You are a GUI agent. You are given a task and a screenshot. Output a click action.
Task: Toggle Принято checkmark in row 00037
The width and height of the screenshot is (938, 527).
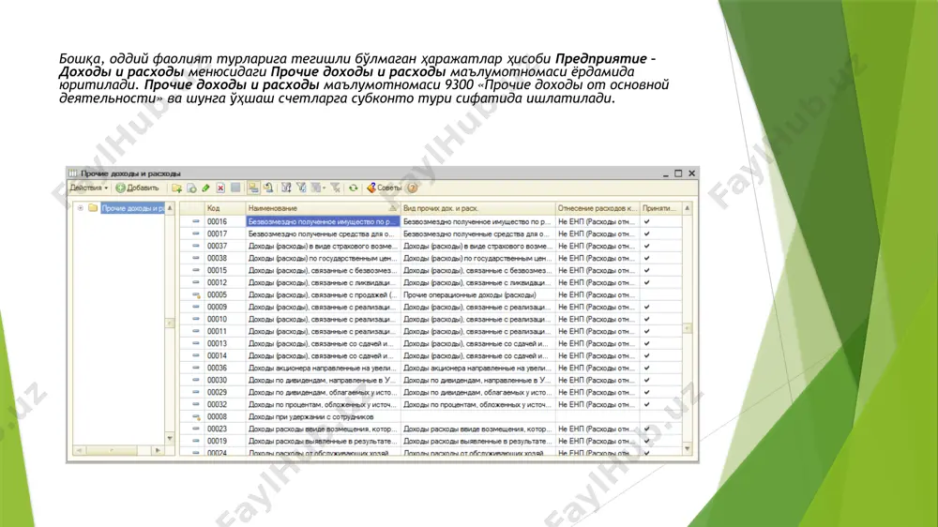646,246
